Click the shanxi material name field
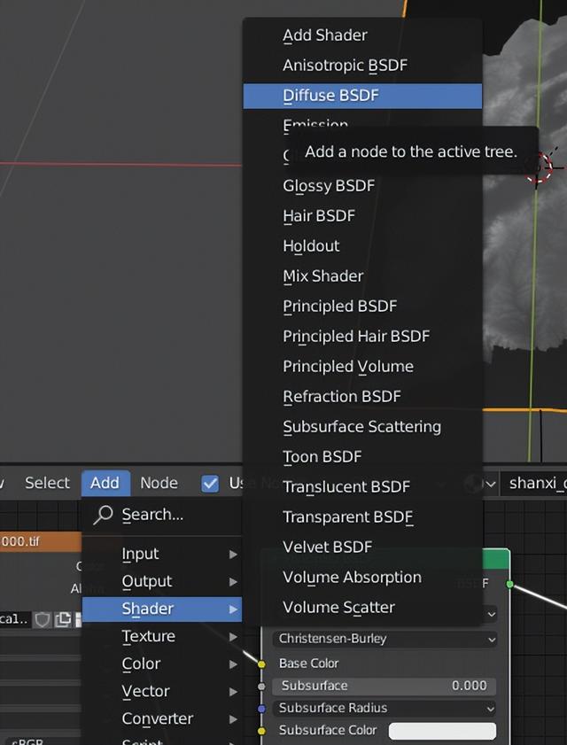567x745 pixels. pos(534,484)
